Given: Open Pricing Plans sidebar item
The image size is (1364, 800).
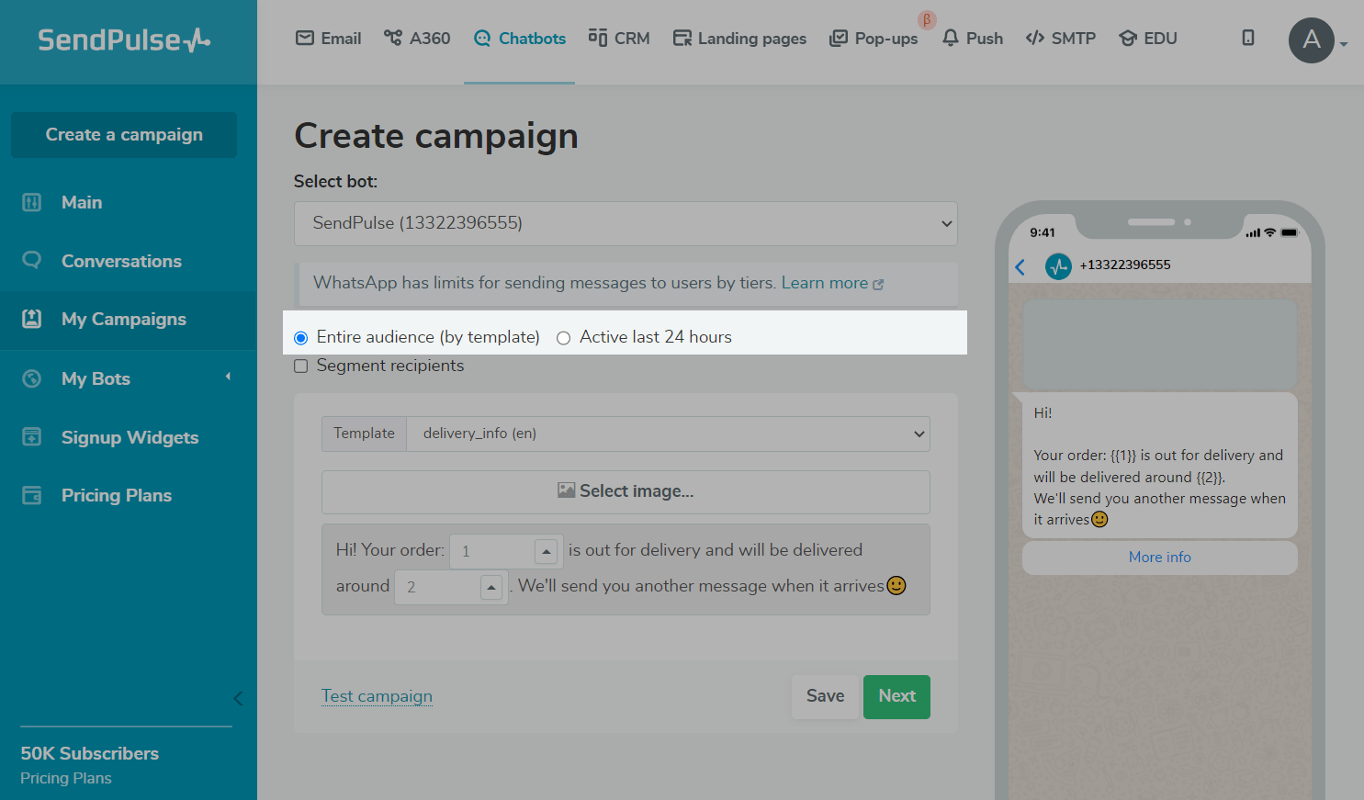Looking at the screenshot, I should 116,495.
